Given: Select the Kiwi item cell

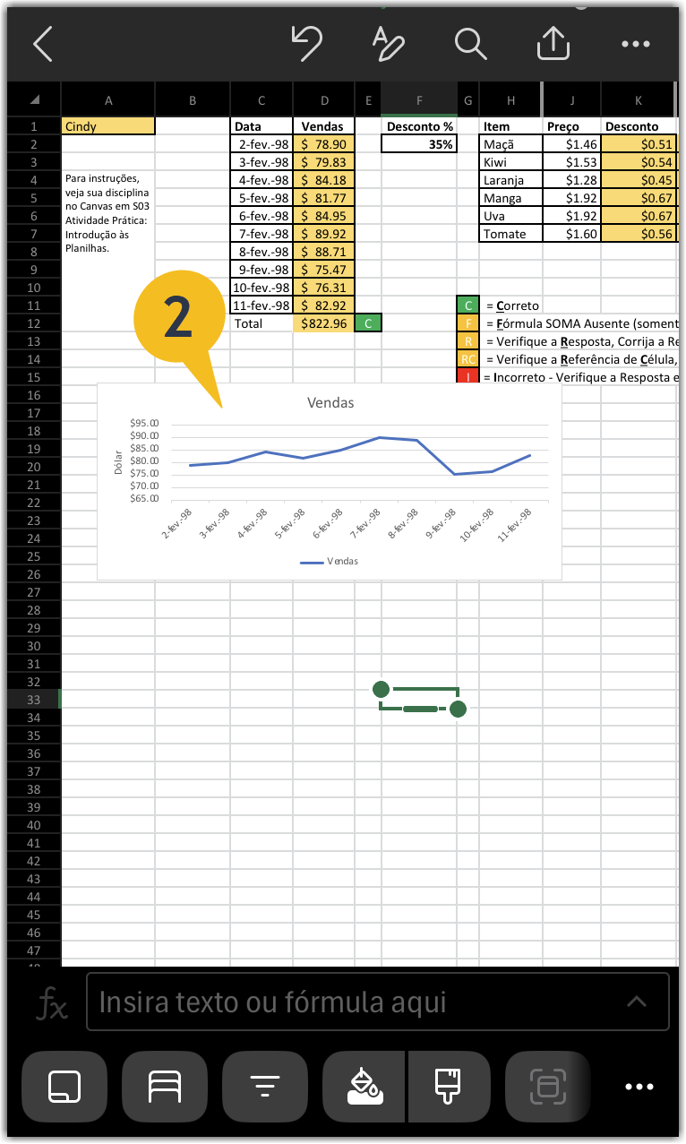Looking at the screenshot, I should 511,162.
